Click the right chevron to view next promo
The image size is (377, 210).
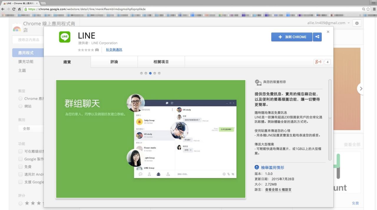tap(361, 88)
